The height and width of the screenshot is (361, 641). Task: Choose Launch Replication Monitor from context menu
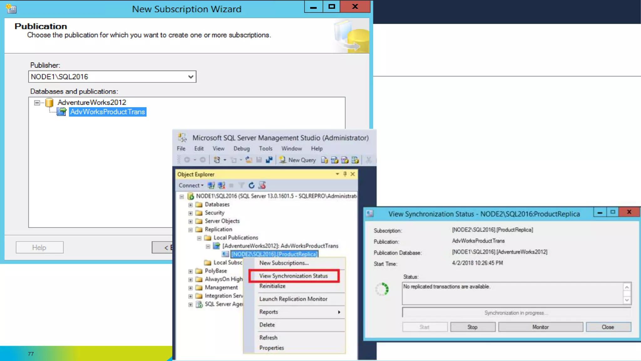293,299
